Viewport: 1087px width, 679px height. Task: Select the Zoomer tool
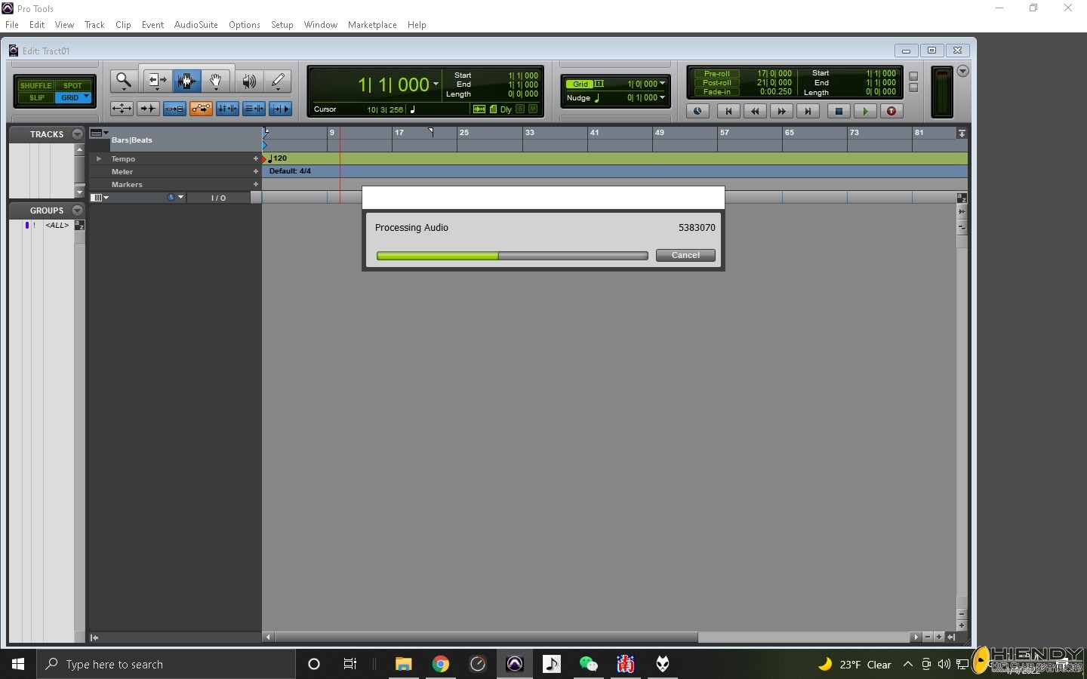pyautogui.click(x=124, y=81)
